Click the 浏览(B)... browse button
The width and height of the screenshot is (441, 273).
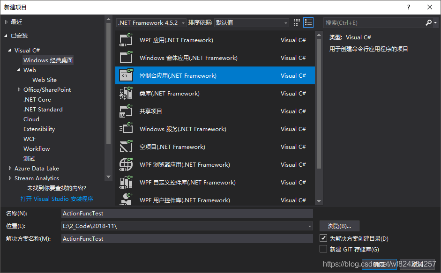coord(339,226)
